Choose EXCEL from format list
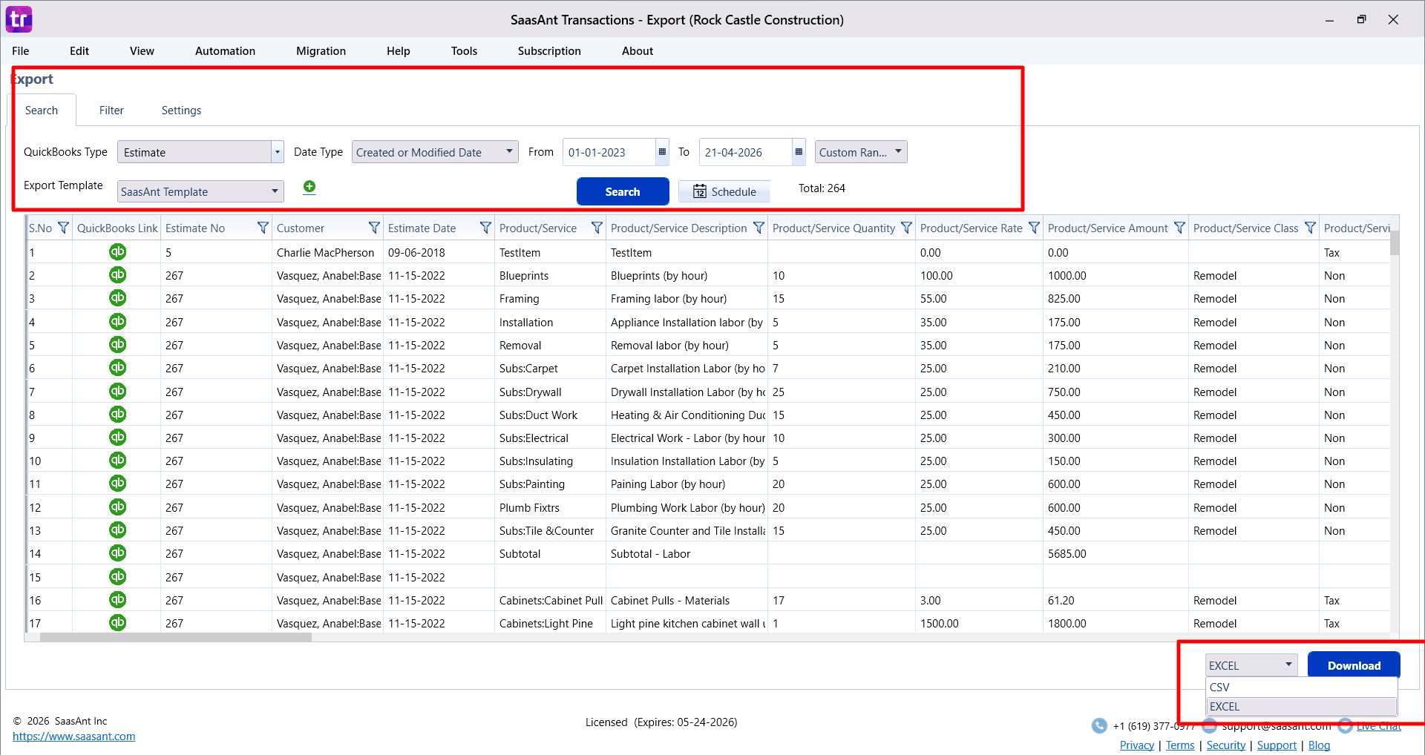The width and height of the screenshot is (1425, 755). coord(1301,707)
